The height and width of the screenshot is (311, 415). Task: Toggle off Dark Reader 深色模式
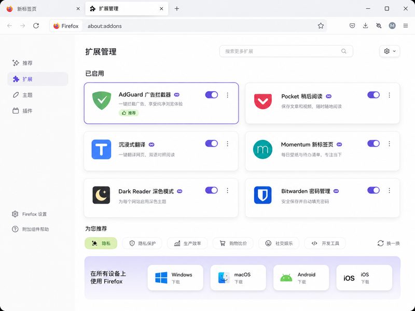(212, 190)
